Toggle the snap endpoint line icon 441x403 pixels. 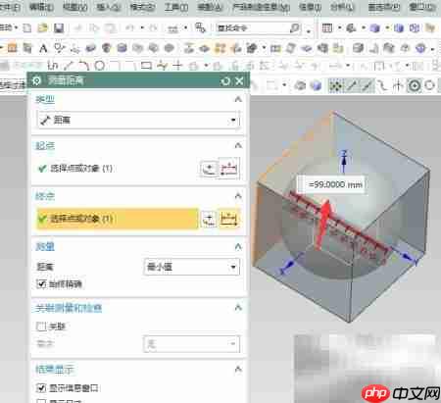pyautogui.click(x=352, y=85)
